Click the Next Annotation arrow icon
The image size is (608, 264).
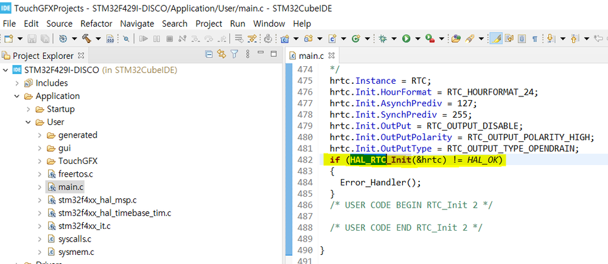click(x=551, y=39)
